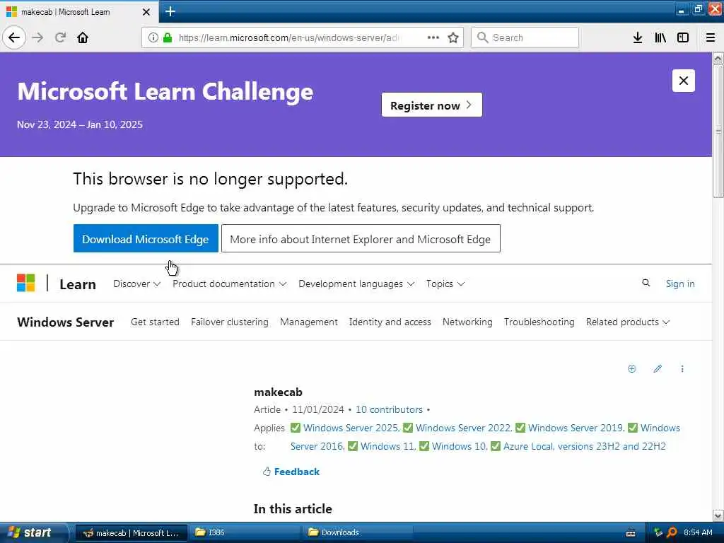Open a new tab with the plus icon
724x543 pixels.
(170, 11)
